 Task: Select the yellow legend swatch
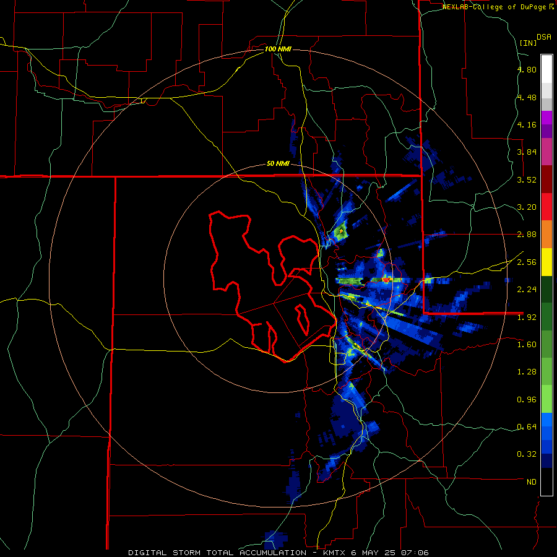pos(546,262)
